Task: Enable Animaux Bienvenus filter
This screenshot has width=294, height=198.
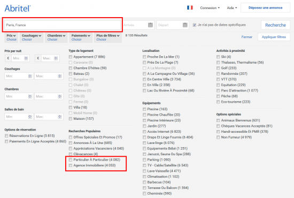Action: click(218, 120)
